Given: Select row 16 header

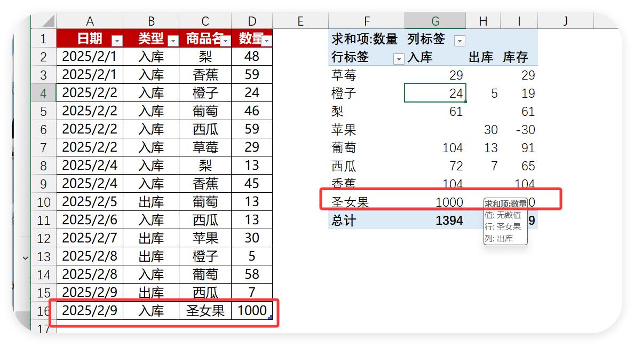Looking at the screenshot, I should click(44, 311).
